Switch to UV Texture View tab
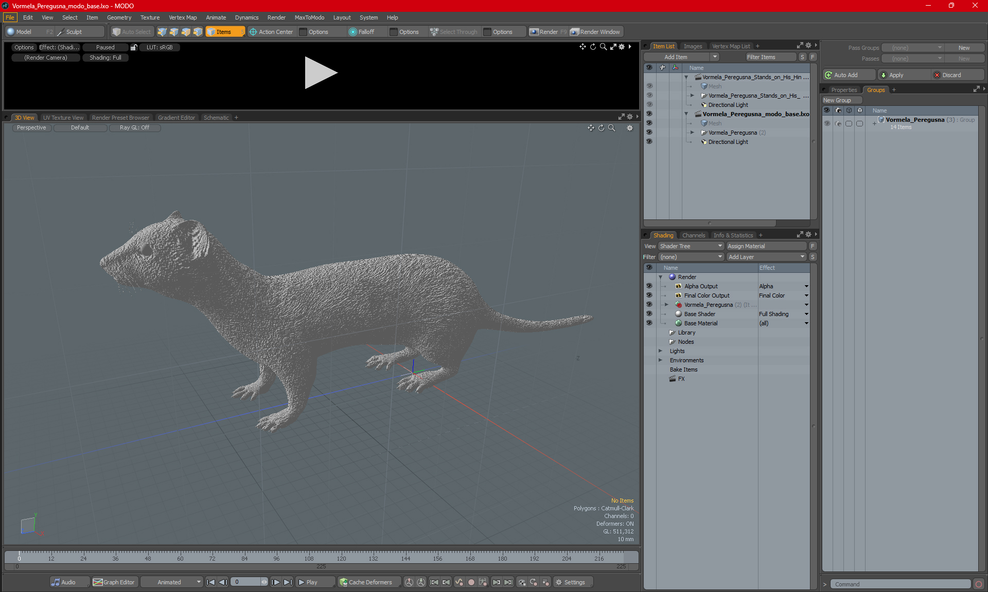This screenshot has width=988, height=592. click(x=63, y=118)
